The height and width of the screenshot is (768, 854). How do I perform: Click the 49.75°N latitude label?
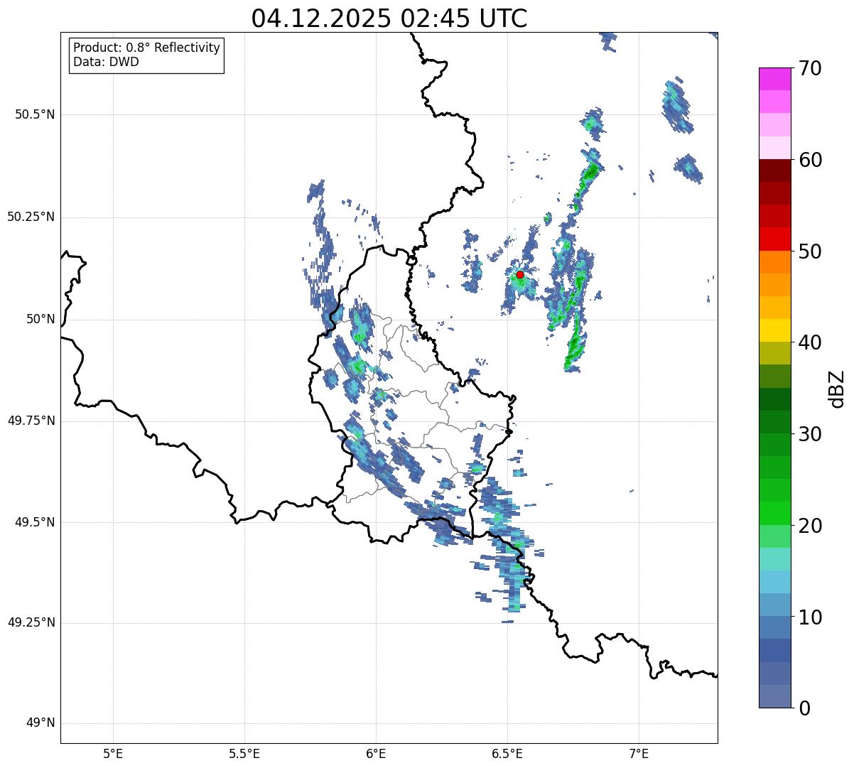tap(31, 421)
